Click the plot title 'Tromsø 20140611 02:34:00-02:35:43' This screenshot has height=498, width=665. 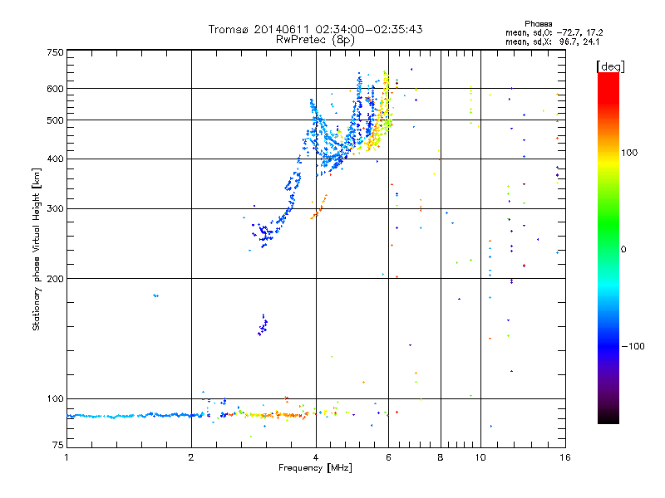pos(315,29)
